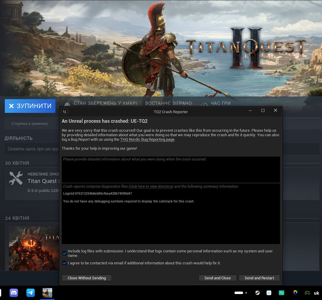Click the An Unreal process has crashed heading
The width and height of the screenshot is (322, 300).
[x=105, y=121]
